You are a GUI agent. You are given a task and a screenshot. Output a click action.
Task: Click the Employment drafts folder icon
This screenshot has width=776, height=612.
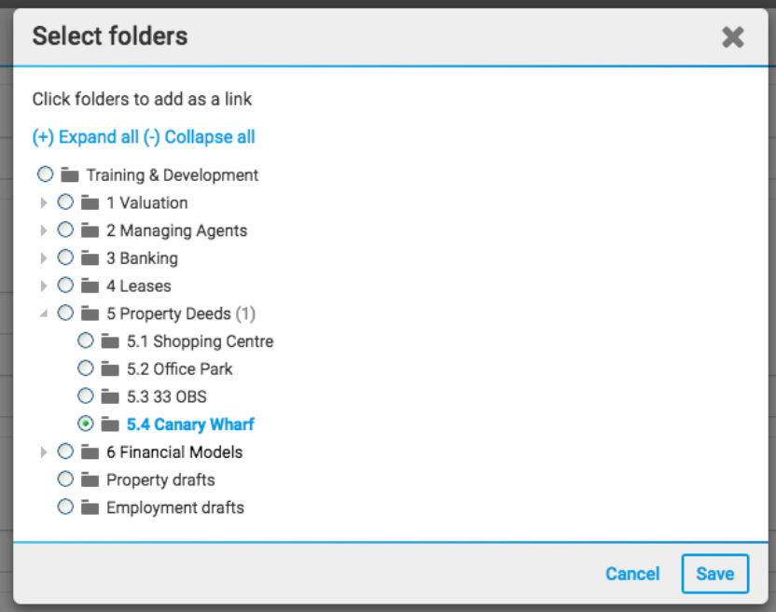click(x=90, y=508)
